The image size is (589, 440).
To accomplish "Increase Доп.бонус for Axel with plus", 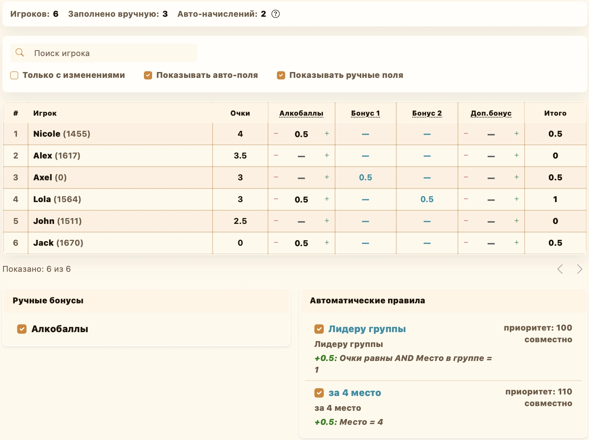I will point(516,177).
